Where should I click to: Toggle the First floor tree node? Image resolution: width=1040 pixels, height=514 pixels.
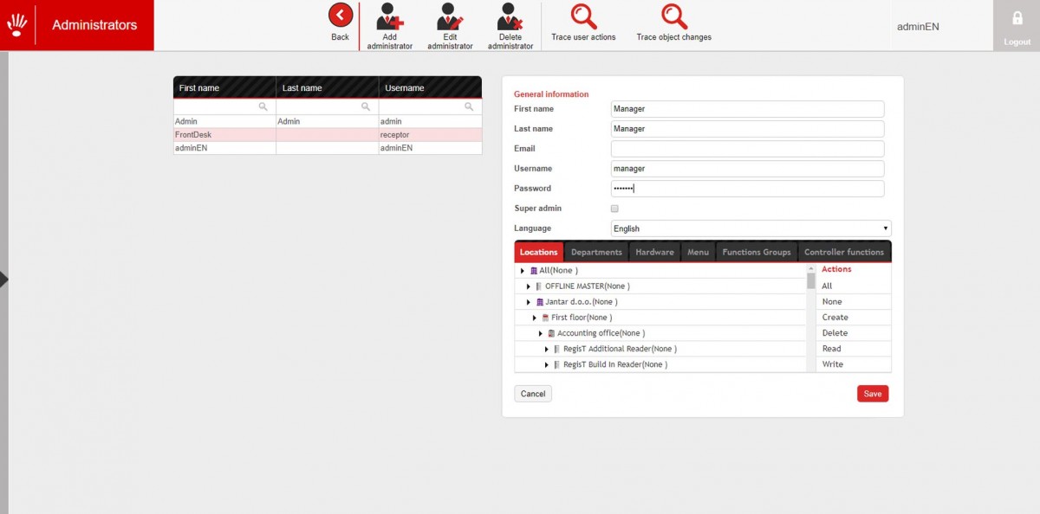[535, 318]
